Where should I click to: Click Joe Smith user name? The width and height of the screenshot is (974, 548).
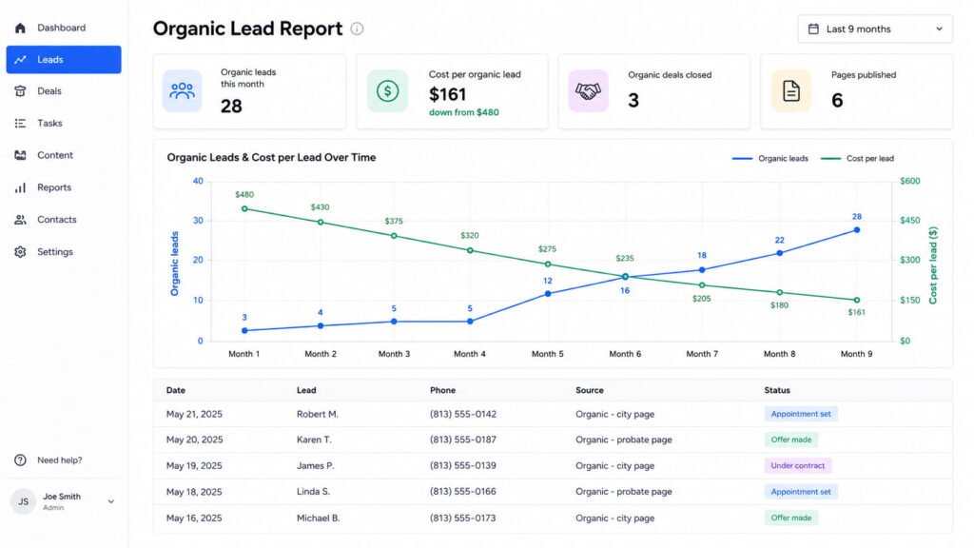[62, 497]
